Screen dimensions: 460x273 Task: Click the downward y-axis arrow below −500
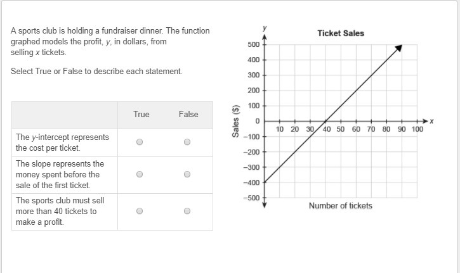click(265, 205)
